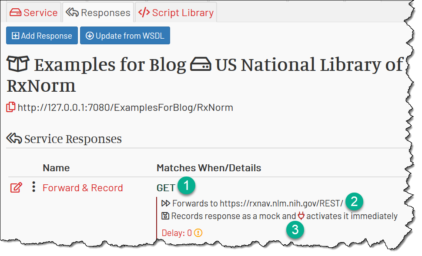Click the Delay warning icon
Image resolution: width=422 pixels, height=256 pixels.
198,233
